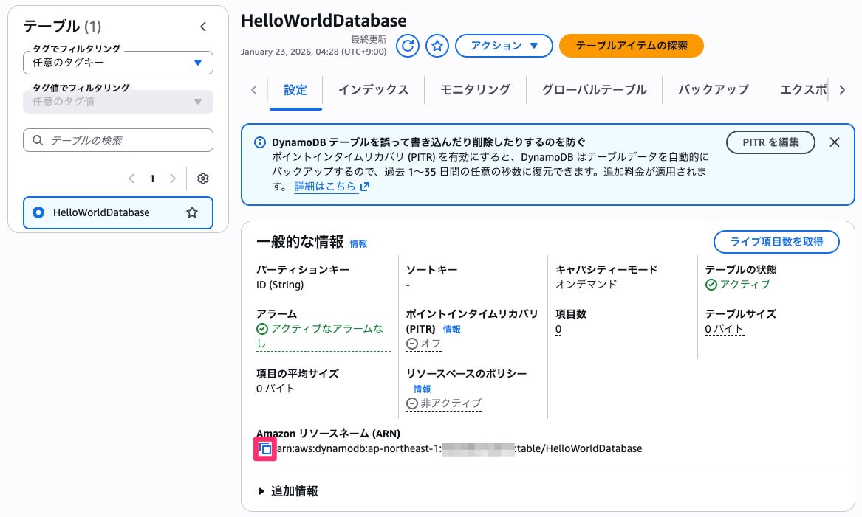Star HelloWorldDatabase in the sidebar list
Image resolution: width=862 pixels, height=517 pixels.
[x=192, y=212]
